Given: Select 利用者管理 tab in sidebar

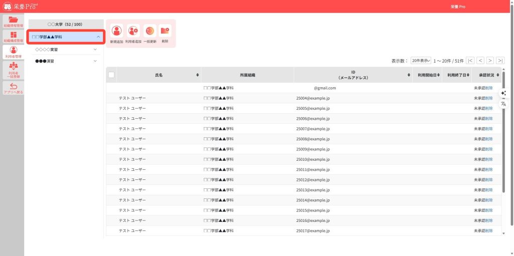Looking at the screenshot, I should click(x=13, y=52).
